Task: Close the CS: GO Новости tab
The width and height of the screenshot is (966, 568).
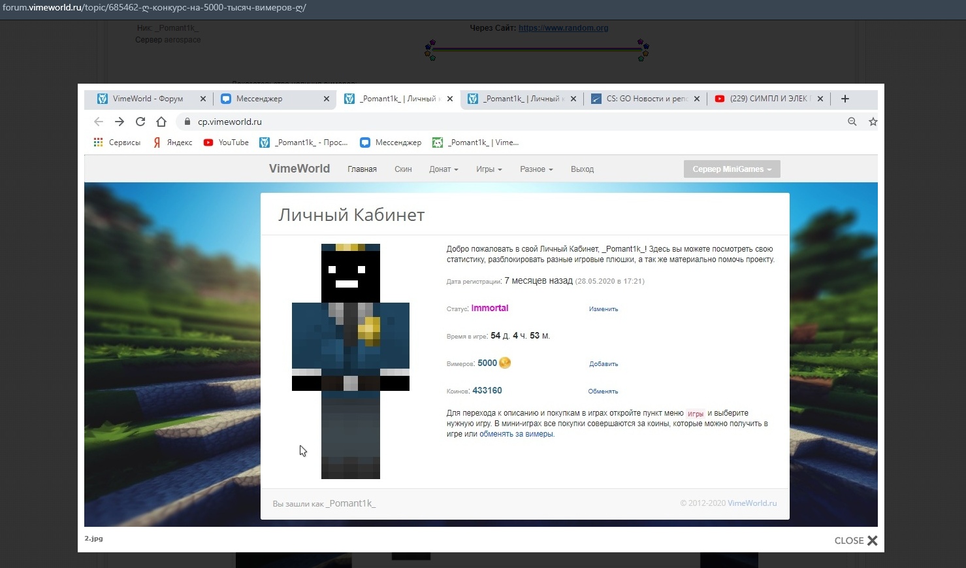Action: coord(697,99)
